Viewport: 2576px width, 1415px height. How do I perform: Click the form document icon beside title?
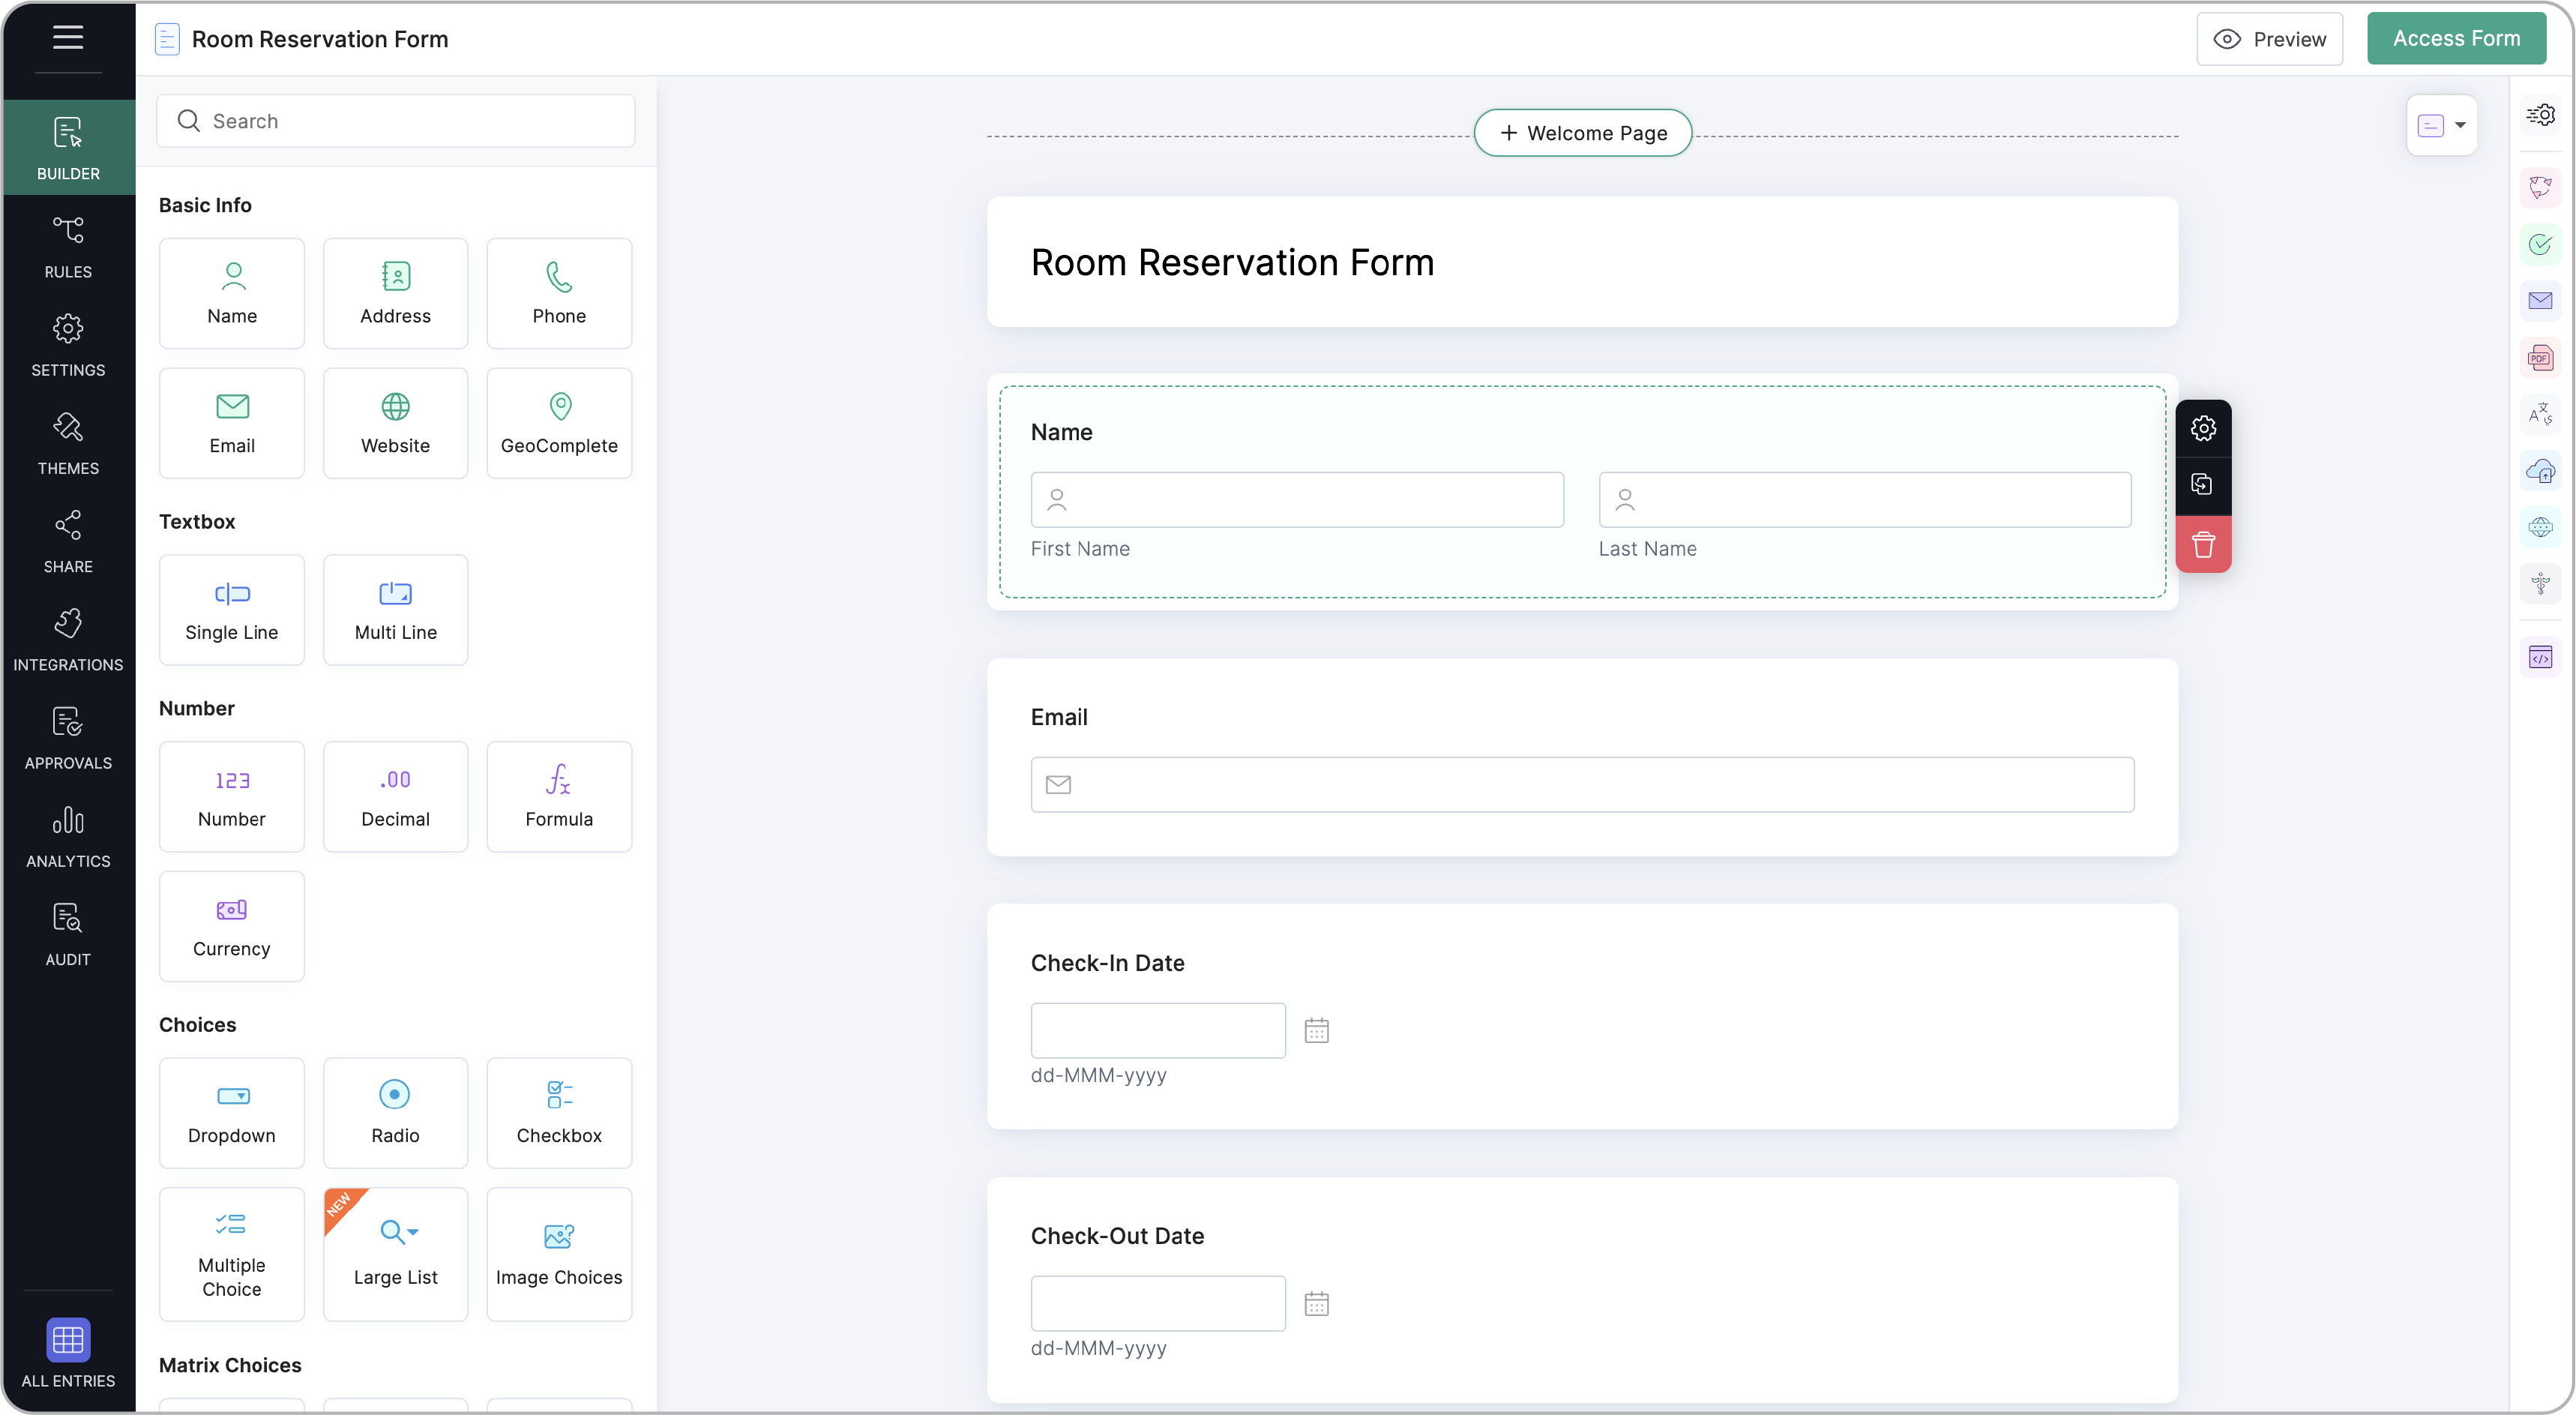pyautogui.click(x=167, y=39)
